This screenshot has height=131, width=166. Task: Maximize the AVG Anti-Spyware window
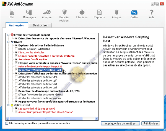tap(157, 4)
